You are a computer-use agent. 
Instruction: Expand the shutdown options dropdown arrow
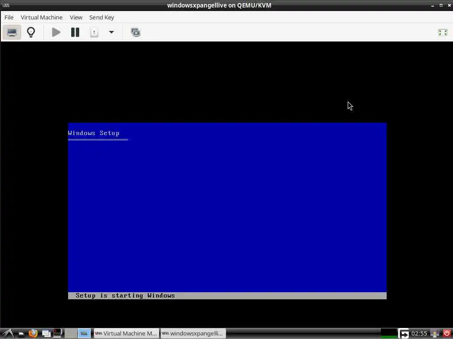[x=111, y=32]
